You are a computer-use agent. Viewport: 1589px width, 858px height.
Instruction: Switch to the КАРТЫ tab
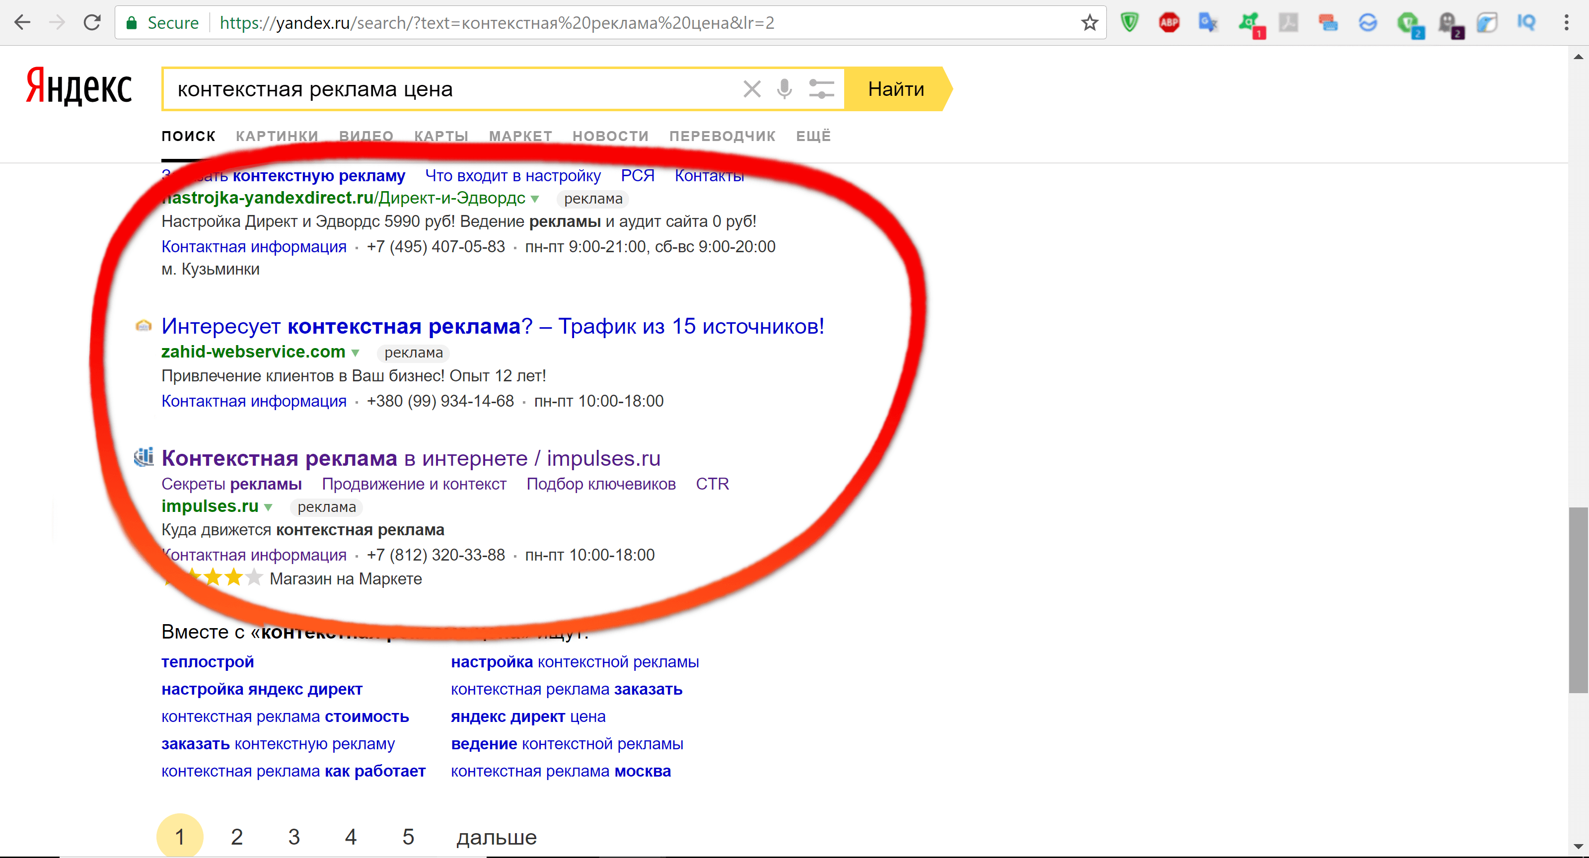(441, 136)
